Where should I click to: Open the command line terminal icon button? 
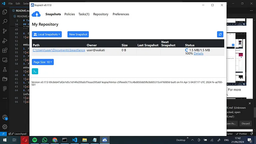[35, 71]
